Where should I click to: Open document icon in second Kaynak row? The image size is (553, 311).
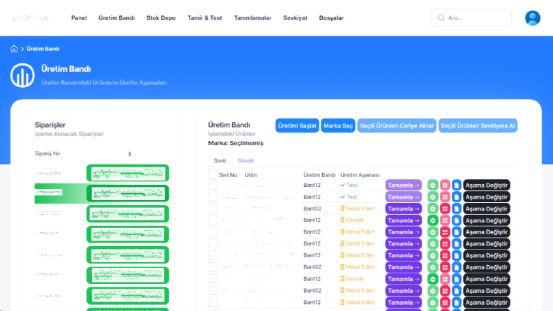(456, 279)
